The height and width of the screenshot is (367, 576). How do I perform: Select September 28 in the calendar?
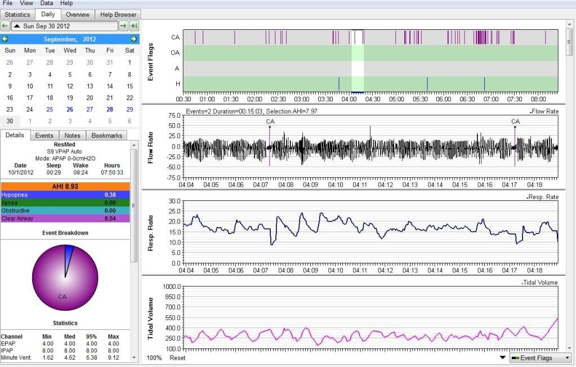tap(109, 109)
